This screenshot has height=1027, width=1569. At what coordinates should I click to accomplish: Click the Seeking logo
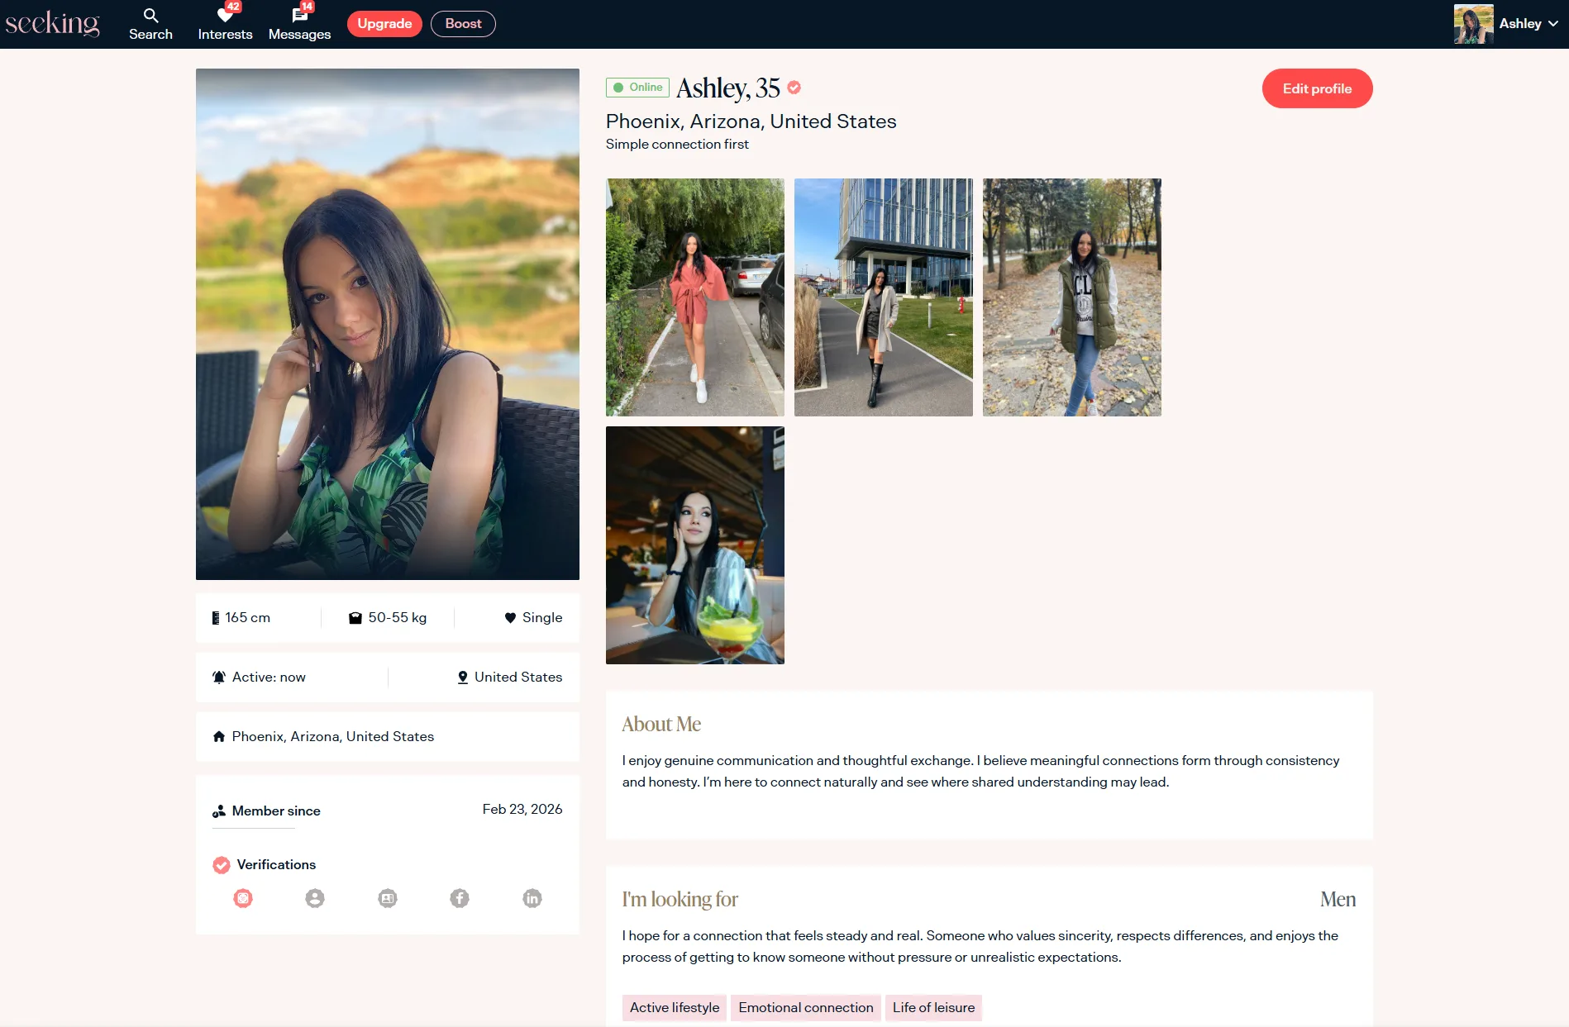tap(52, 23)
